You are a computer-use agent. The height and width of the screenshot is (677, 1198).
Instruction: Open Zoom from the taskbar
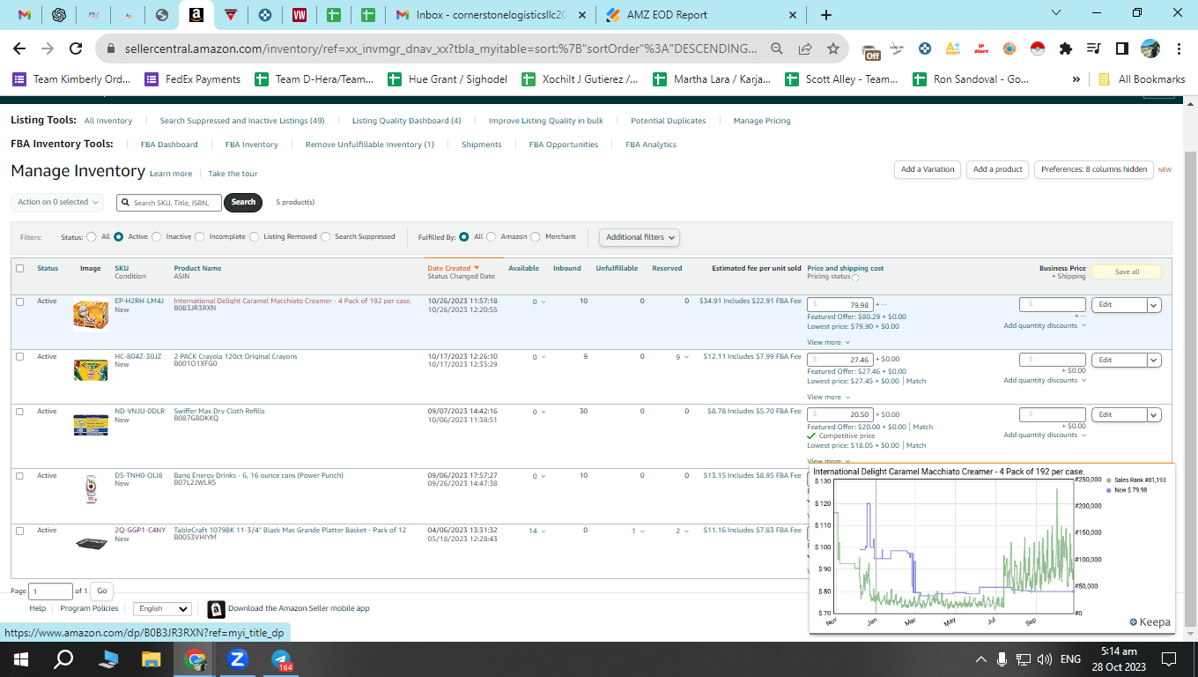[x=237, y=658]
